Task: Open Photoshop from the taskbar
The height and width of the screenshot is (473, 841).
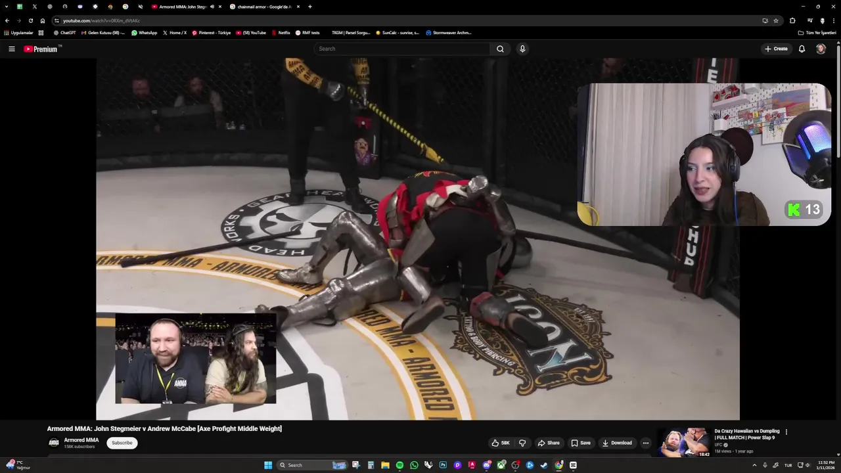Action: click(x=443, y=465)
